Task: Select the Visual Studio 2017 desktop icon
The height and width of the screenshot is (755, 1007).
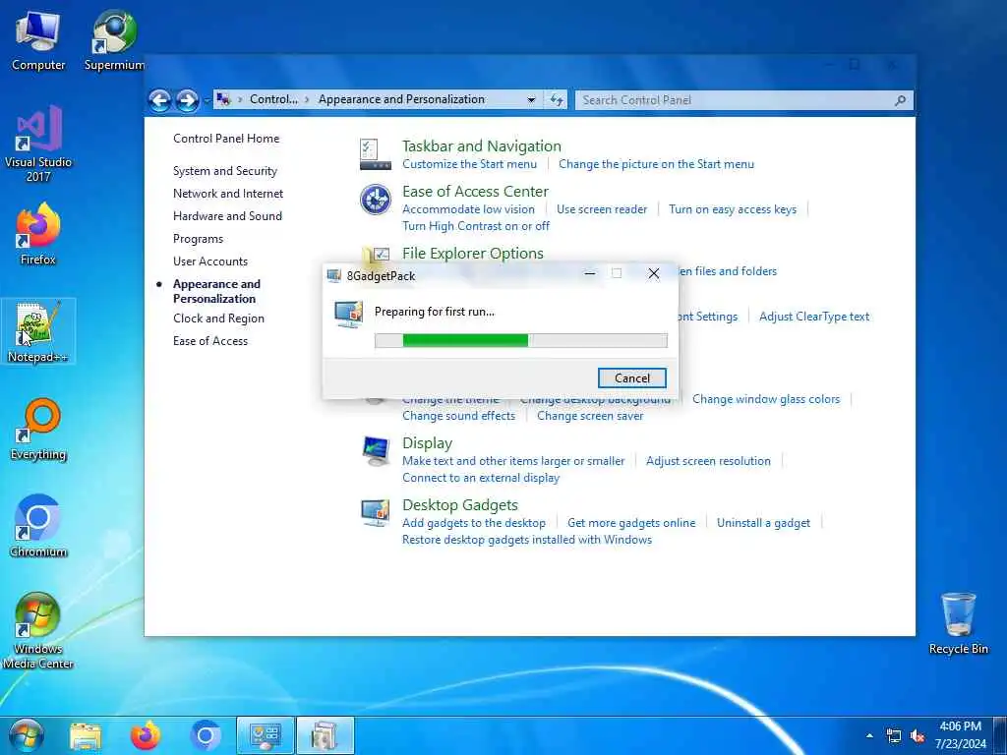Action: [x=38, y=145]
